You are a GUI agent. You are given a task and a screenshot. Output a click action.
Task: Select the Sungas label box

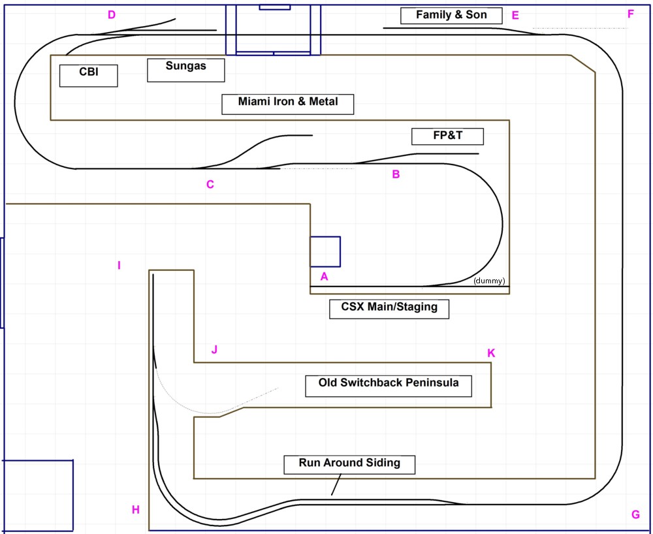[185, 70]
